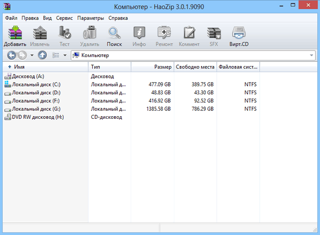
Task: Open navigation history dropdown arrow
Action: pyautogui.click(x=31, y=55)
